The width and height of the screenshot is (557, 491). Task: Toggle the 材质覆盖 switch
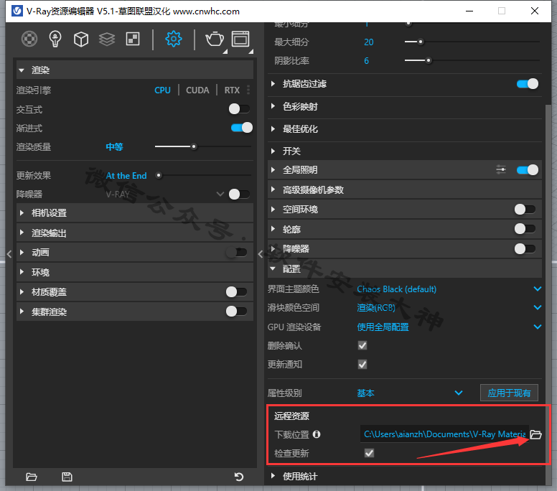click(x=236, y=291)
